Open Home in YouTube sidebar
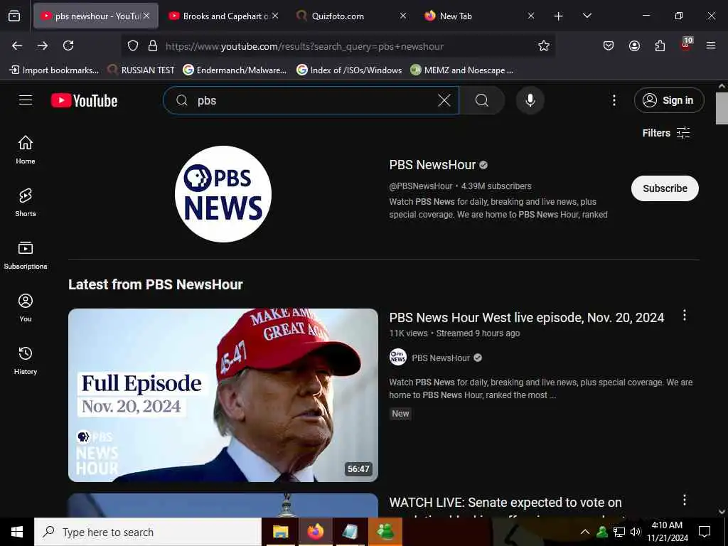728x546 pixels. pyautogui.click(x=26, y=149)
